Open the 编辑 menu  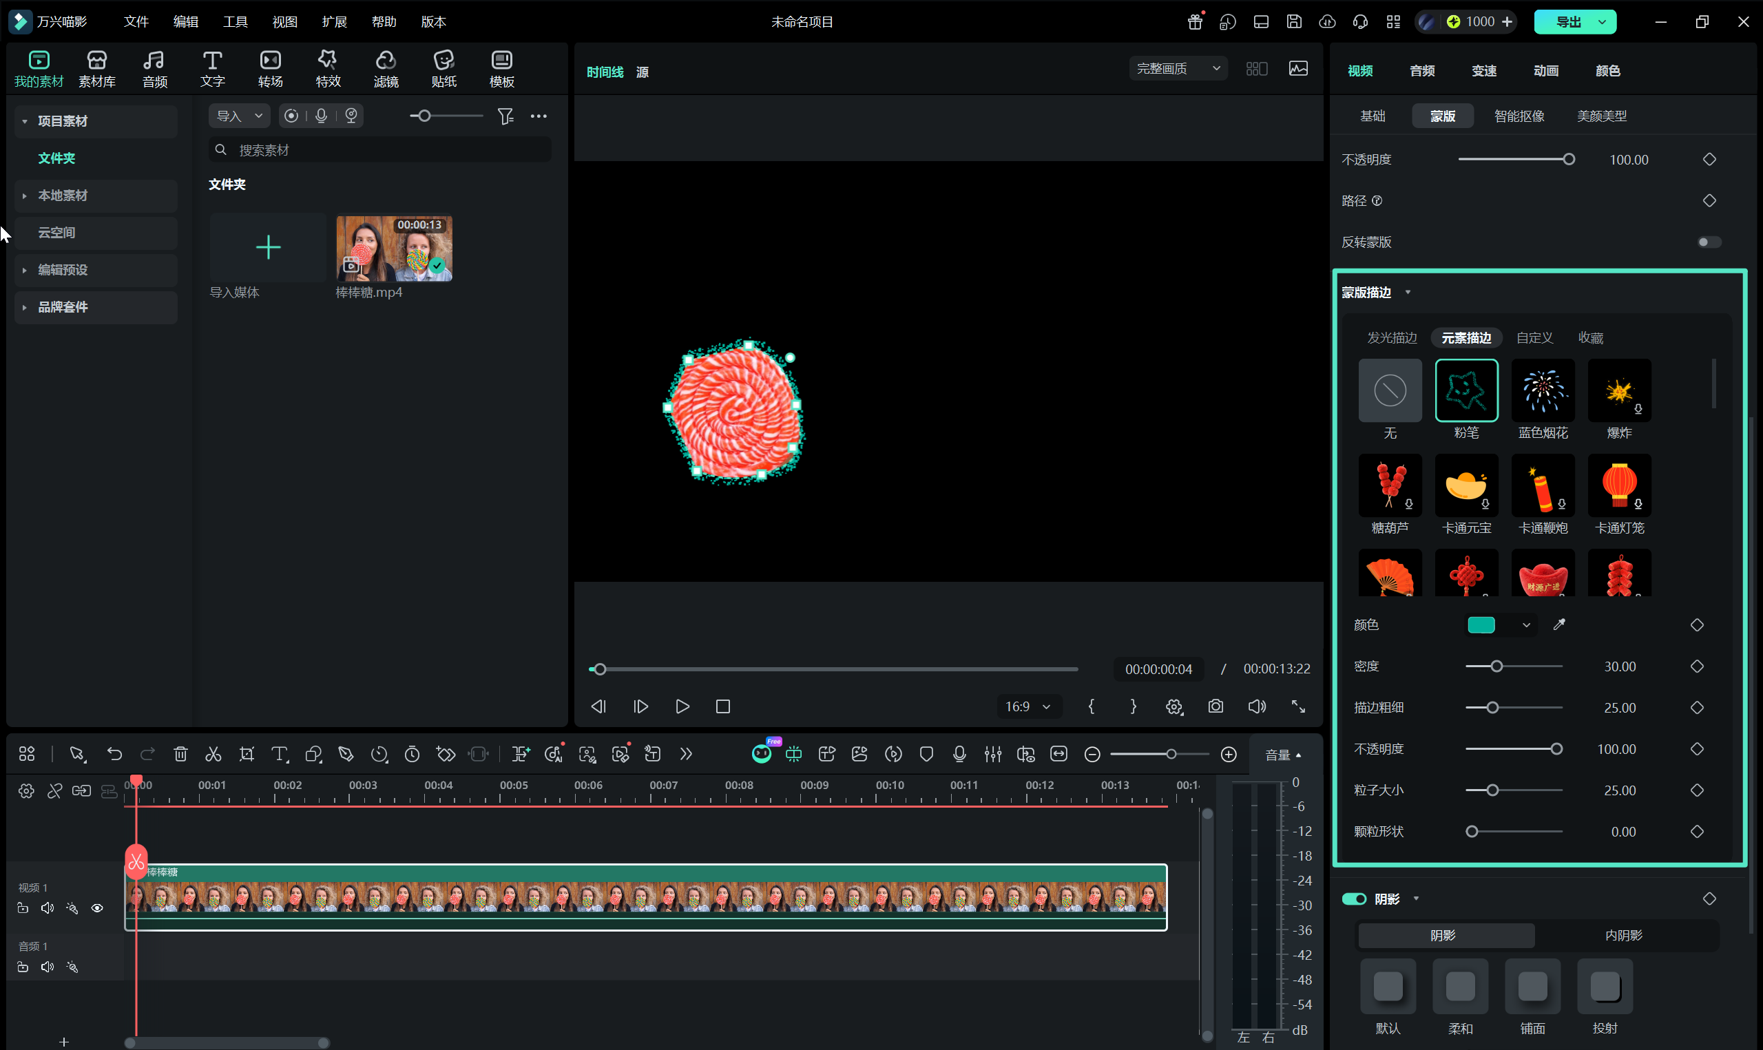tap(185, 22)
